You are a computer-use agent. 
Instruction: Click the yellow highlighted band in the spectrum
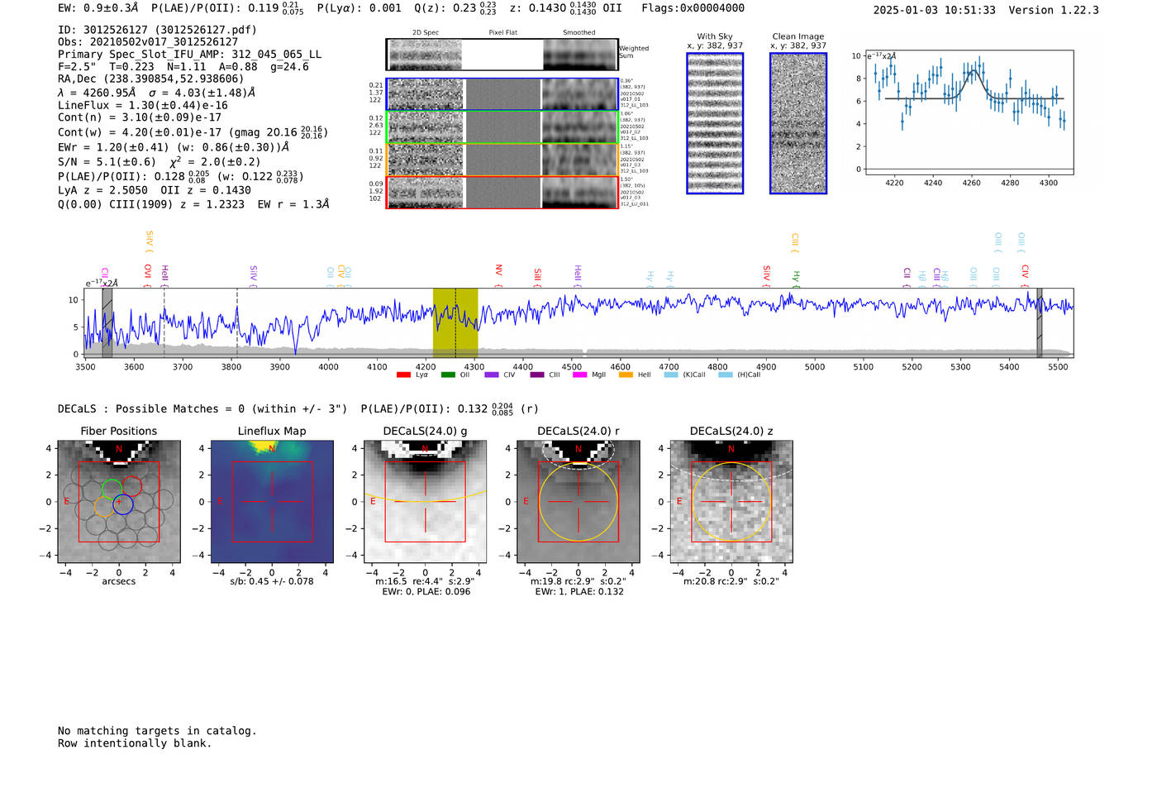[x=455, y=322]
